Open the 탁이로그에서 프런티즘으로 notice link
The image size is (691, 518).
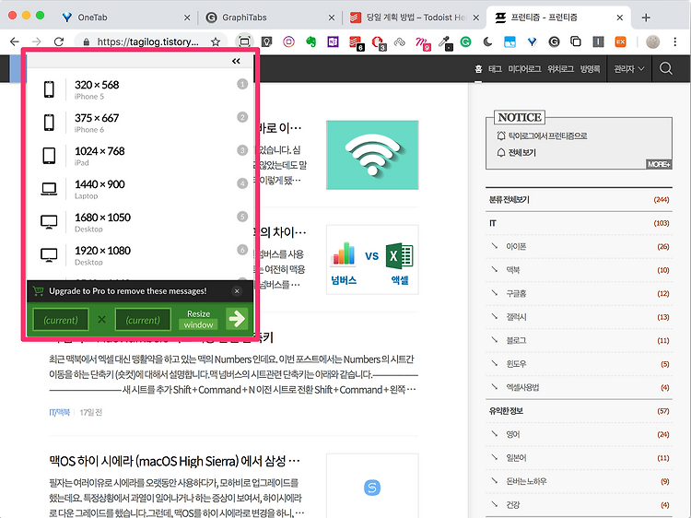pyautogui.click(x=547, y=135)
